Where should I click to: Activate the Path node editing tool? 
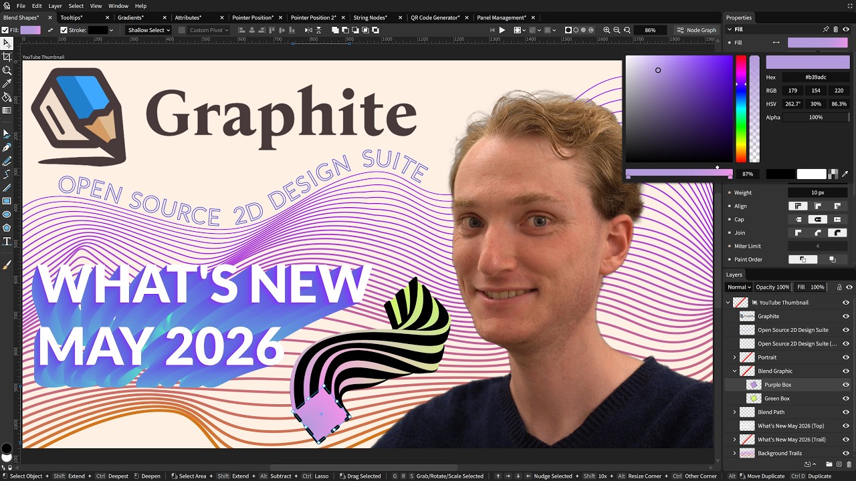tap(7, 134)
